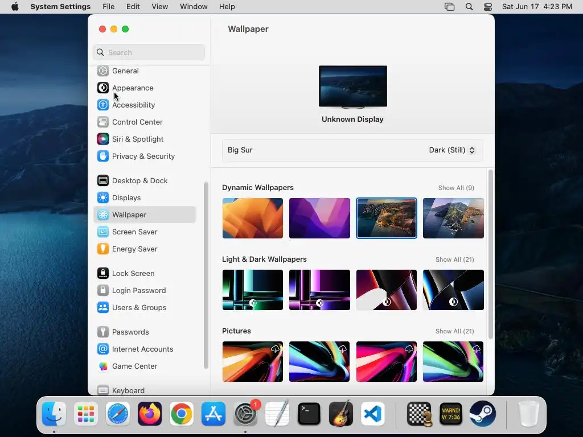
Task: Select the teal grid Light & Dark wallpaper
Action: [x=253, y=290]
